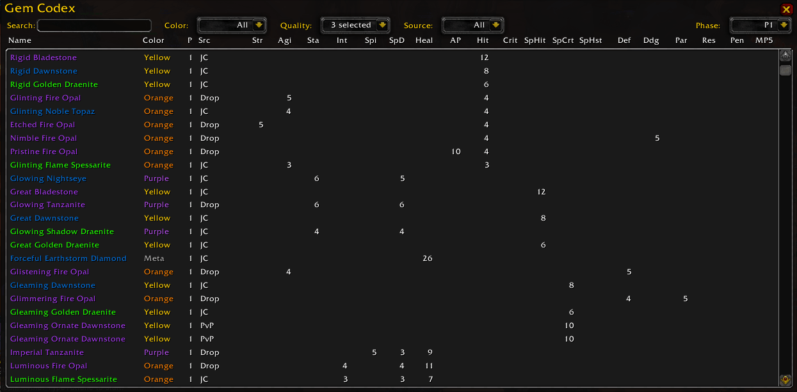Select the Great Bladestone row
Viewport: 797px width, 392px height.
392,192
